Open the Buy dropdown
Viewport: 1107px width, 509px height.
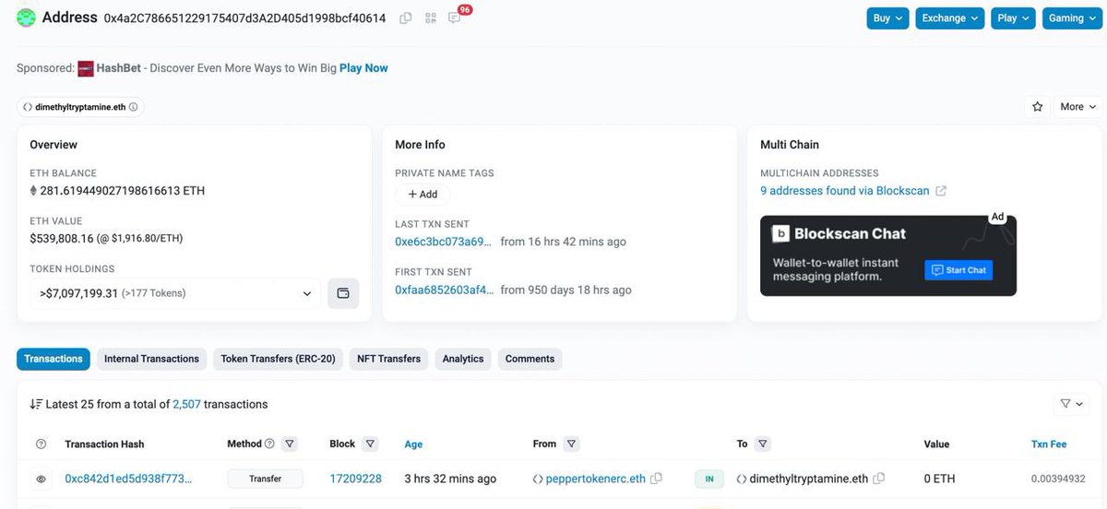[x=888, y=18]
